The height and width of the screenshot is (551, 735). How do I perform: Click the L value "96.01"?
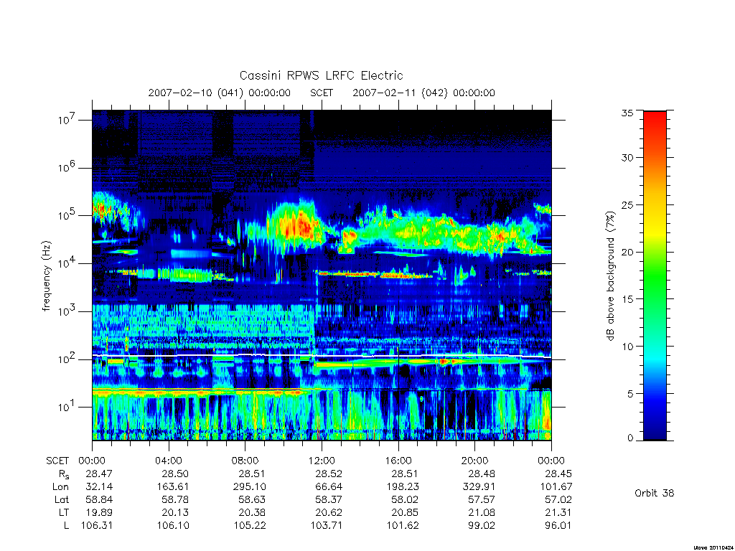(558, 525)
